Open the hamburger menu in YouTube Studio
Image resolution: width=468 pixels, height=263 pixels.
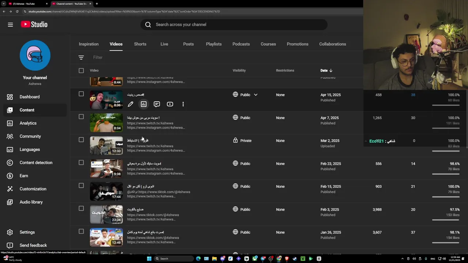[x=10, y=24]
